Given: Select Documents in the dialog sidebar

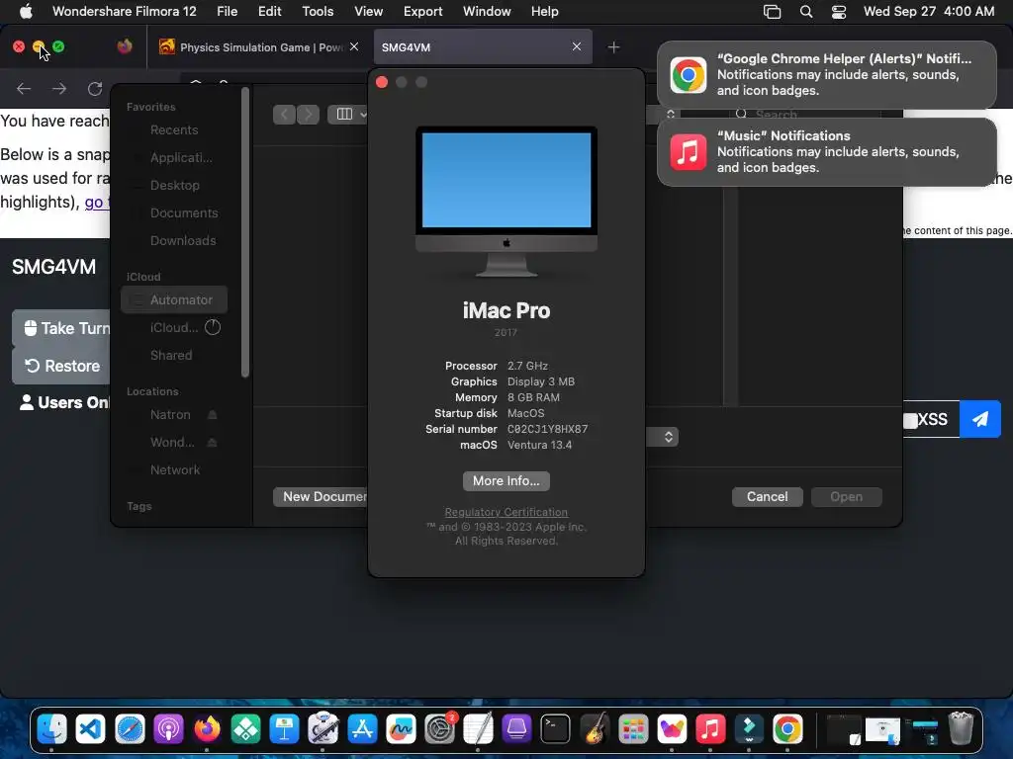Looking at the screenshot, I should click(183, 213).
